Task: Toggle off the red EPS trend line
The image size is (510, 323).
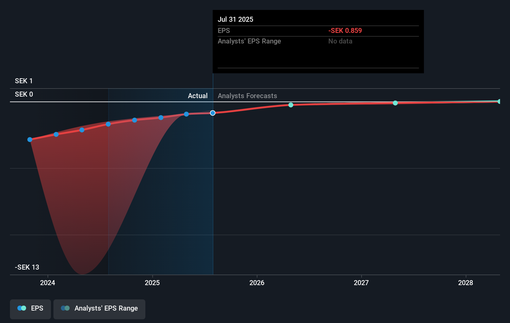Action: pos(30,309)
